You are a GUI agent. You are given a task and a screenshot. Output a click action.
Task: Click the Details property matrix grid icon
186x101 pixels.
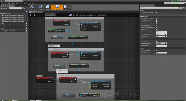(x=181, y=8)
